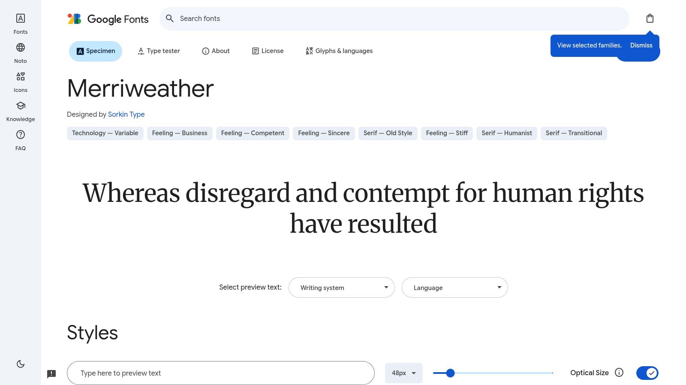This screenshot has width=686, height=385.
Task: Open the selected families shopping bag
Action: point(650,18)
